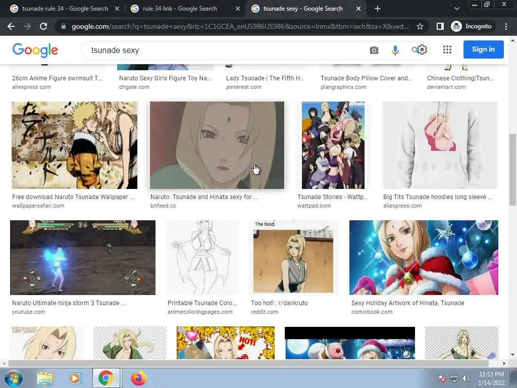Go back to the previous page
Image resolution: width=517 pixels, height=388 pixels.
(11, 26)
